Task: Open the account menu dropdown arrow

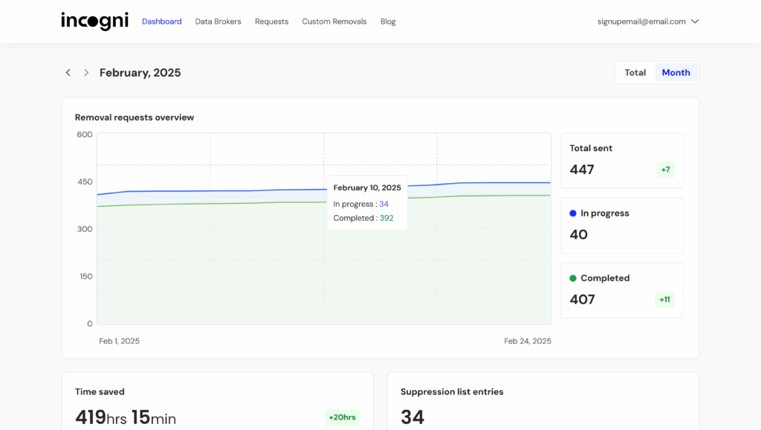Action: tap(695, 22)
